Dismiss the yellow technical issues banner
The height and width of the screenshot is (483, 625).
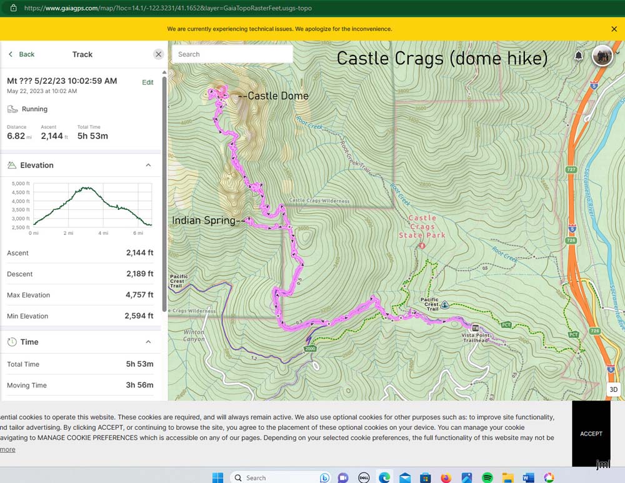tap(614, 29)
